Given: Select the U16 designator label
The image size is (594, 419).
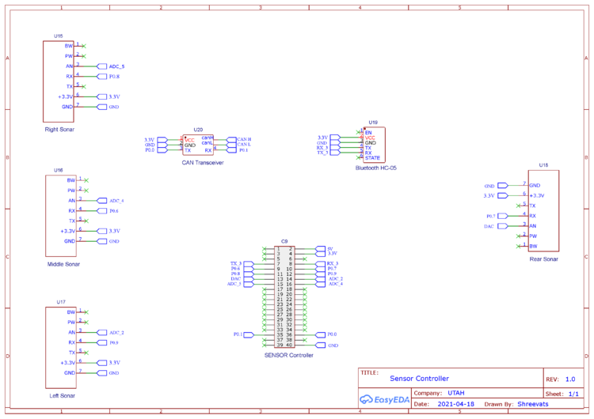Looking at the screenshot, I should click(58, 170).
